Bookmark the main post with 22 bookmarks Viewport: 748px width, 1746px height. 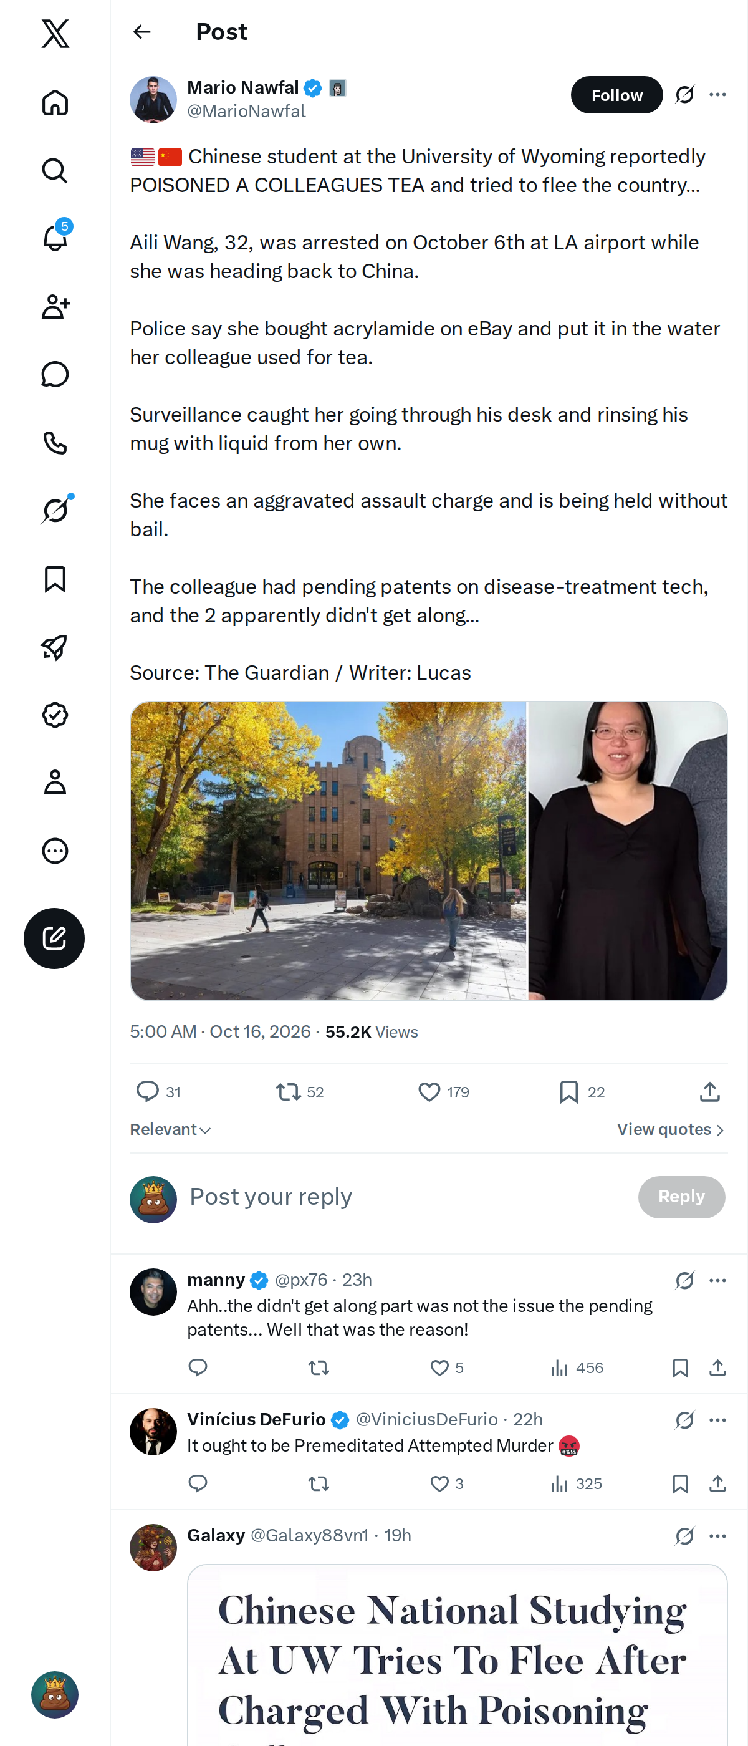(x=582, y=1091)
